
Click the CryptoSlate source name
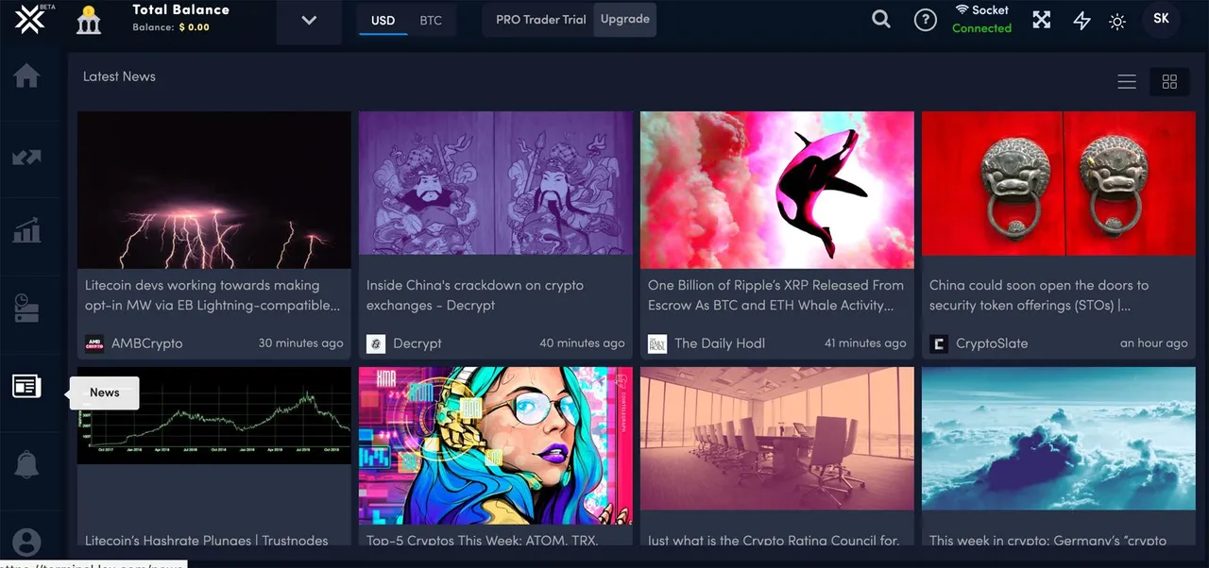pyautogui.click(x=992, y=343)
